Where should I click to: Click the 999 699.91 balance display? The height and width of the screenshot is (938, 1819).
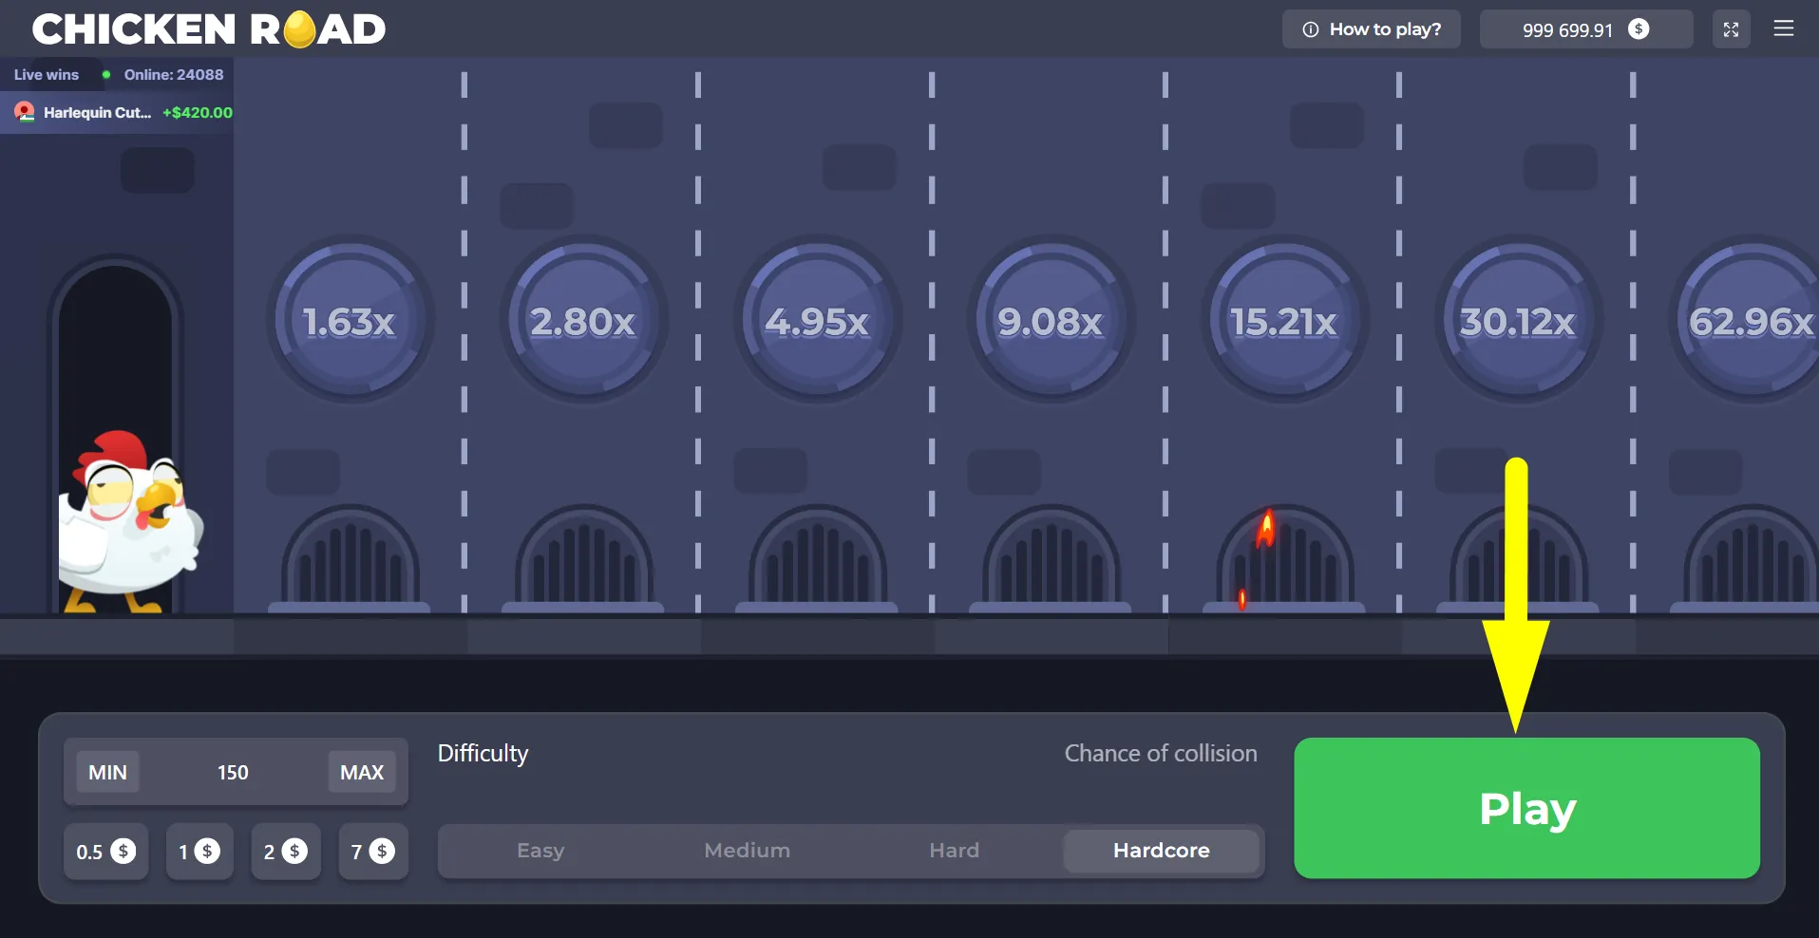[x=1585, y=29]
